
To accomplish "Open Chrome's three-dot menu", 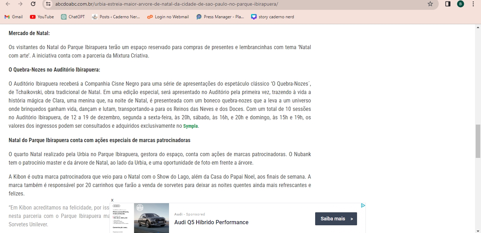I will [473, 4].
